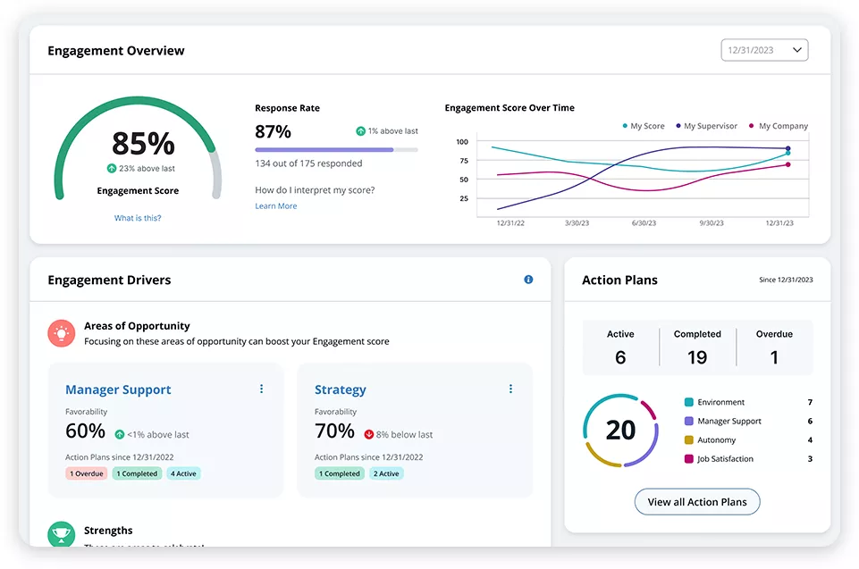Open the 12/31/2023 date dropdown
Screen dimensions: 859x569
point(764,50)
